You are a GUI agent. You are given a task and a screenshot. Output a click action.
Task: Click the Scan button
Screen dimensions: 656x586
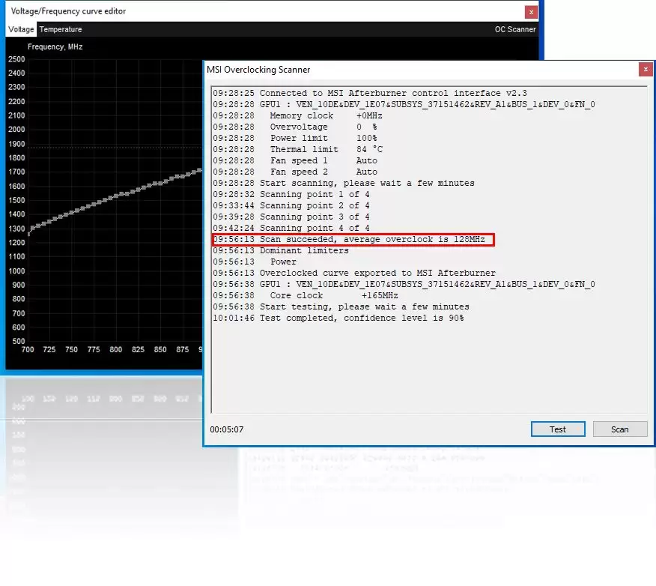(619, 429)
